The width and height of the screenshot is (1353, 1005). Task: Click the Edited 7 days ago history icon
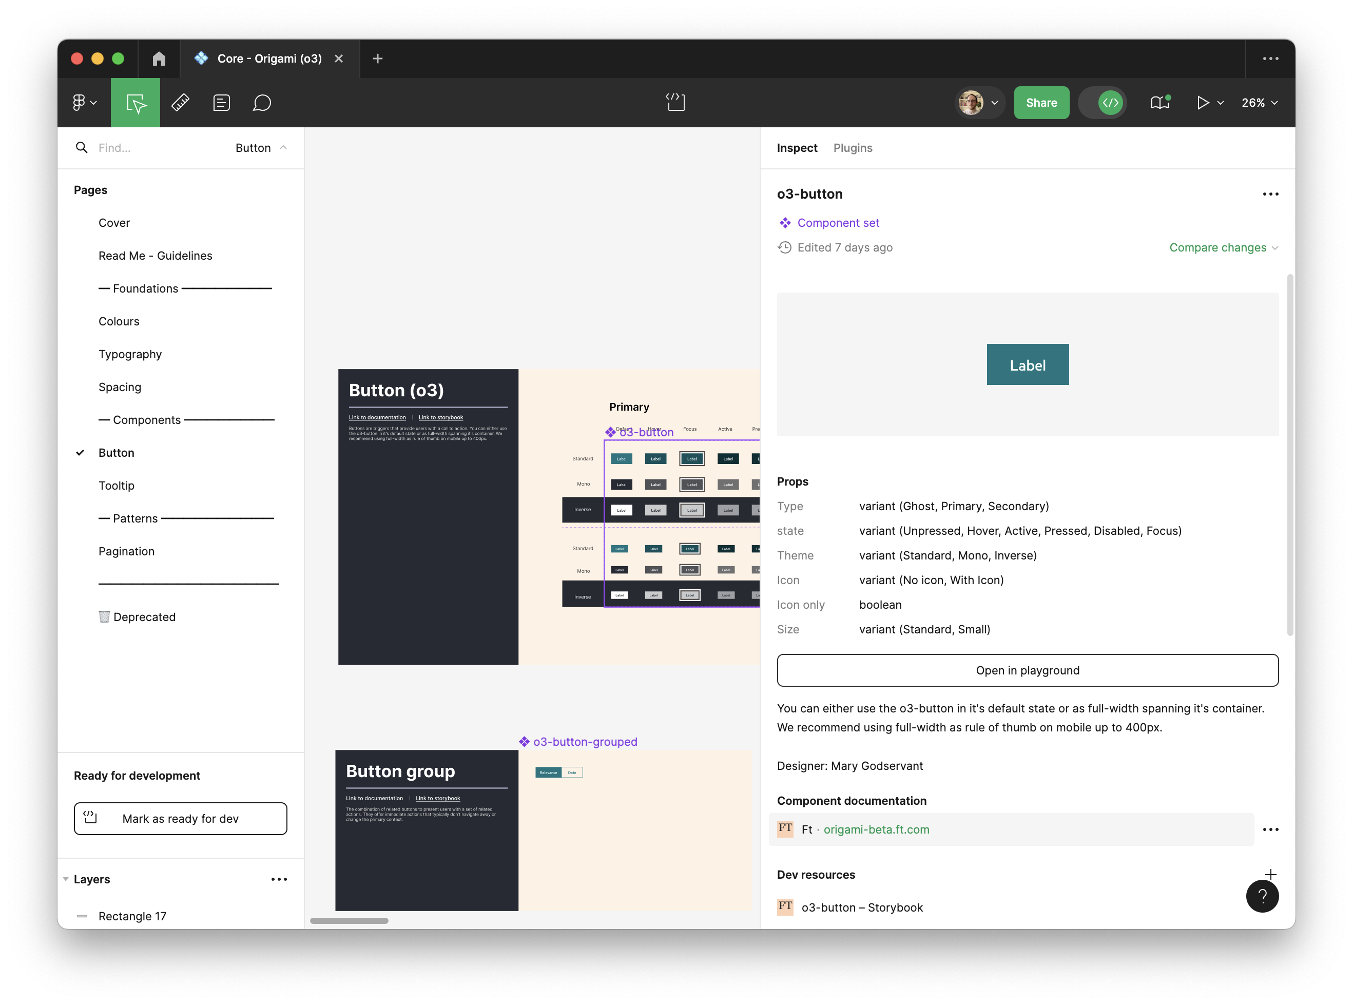[785, 247]
